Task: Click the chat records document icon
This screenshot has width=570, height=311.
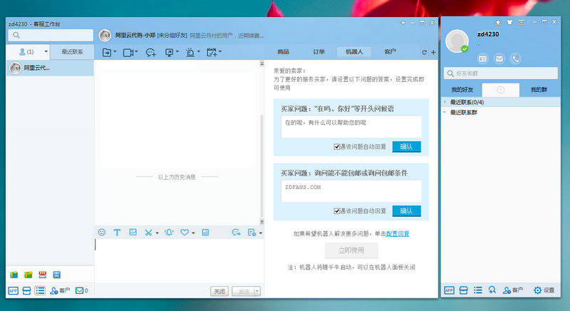Action: 252,232
